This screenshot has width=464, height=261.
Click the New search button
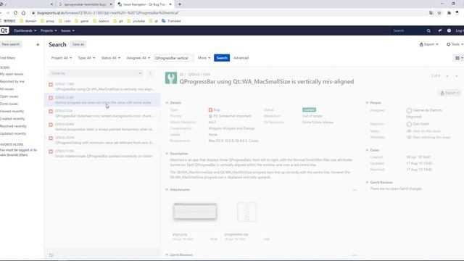(x=11, y=44)
